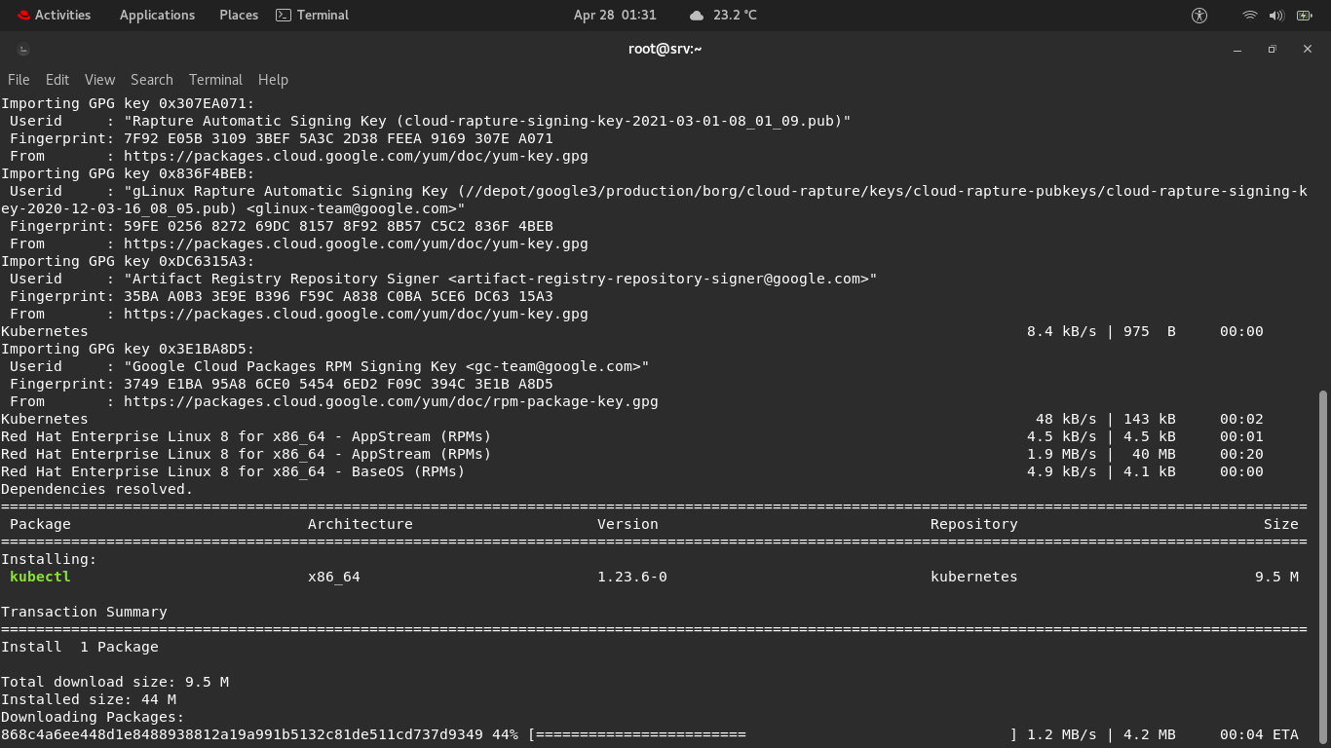Open the Search menu
The image size is (1331, 748).
[x=152, y=80]
